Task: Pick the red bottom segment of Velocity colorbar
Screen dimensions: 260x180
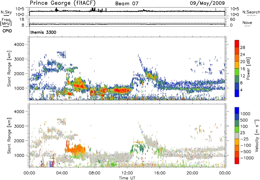Action: click(x=237, y=161)
